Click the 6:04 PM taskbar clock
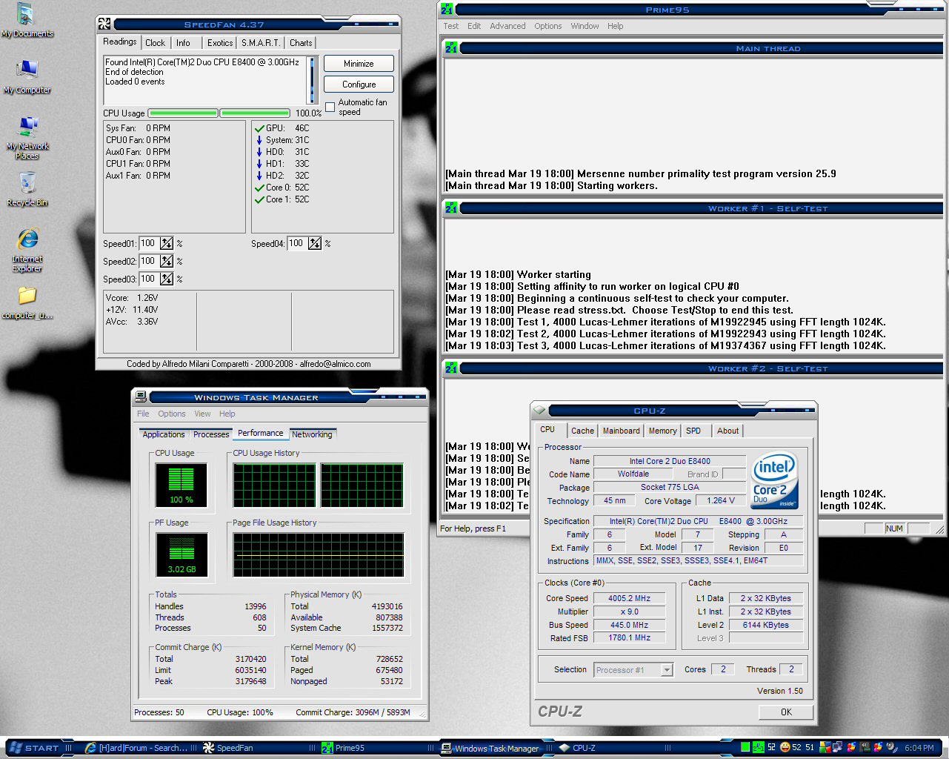The image size is (949, 759). click(919, 748)
